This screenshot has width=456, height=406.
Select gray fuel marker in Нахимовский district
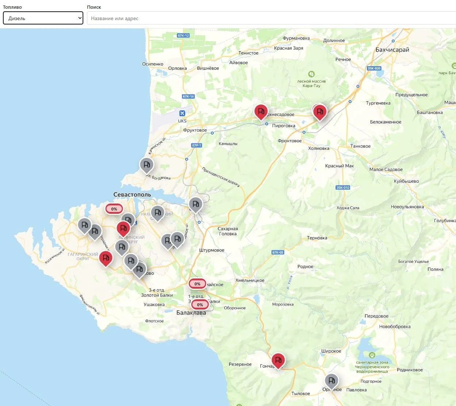pos(157,213)
